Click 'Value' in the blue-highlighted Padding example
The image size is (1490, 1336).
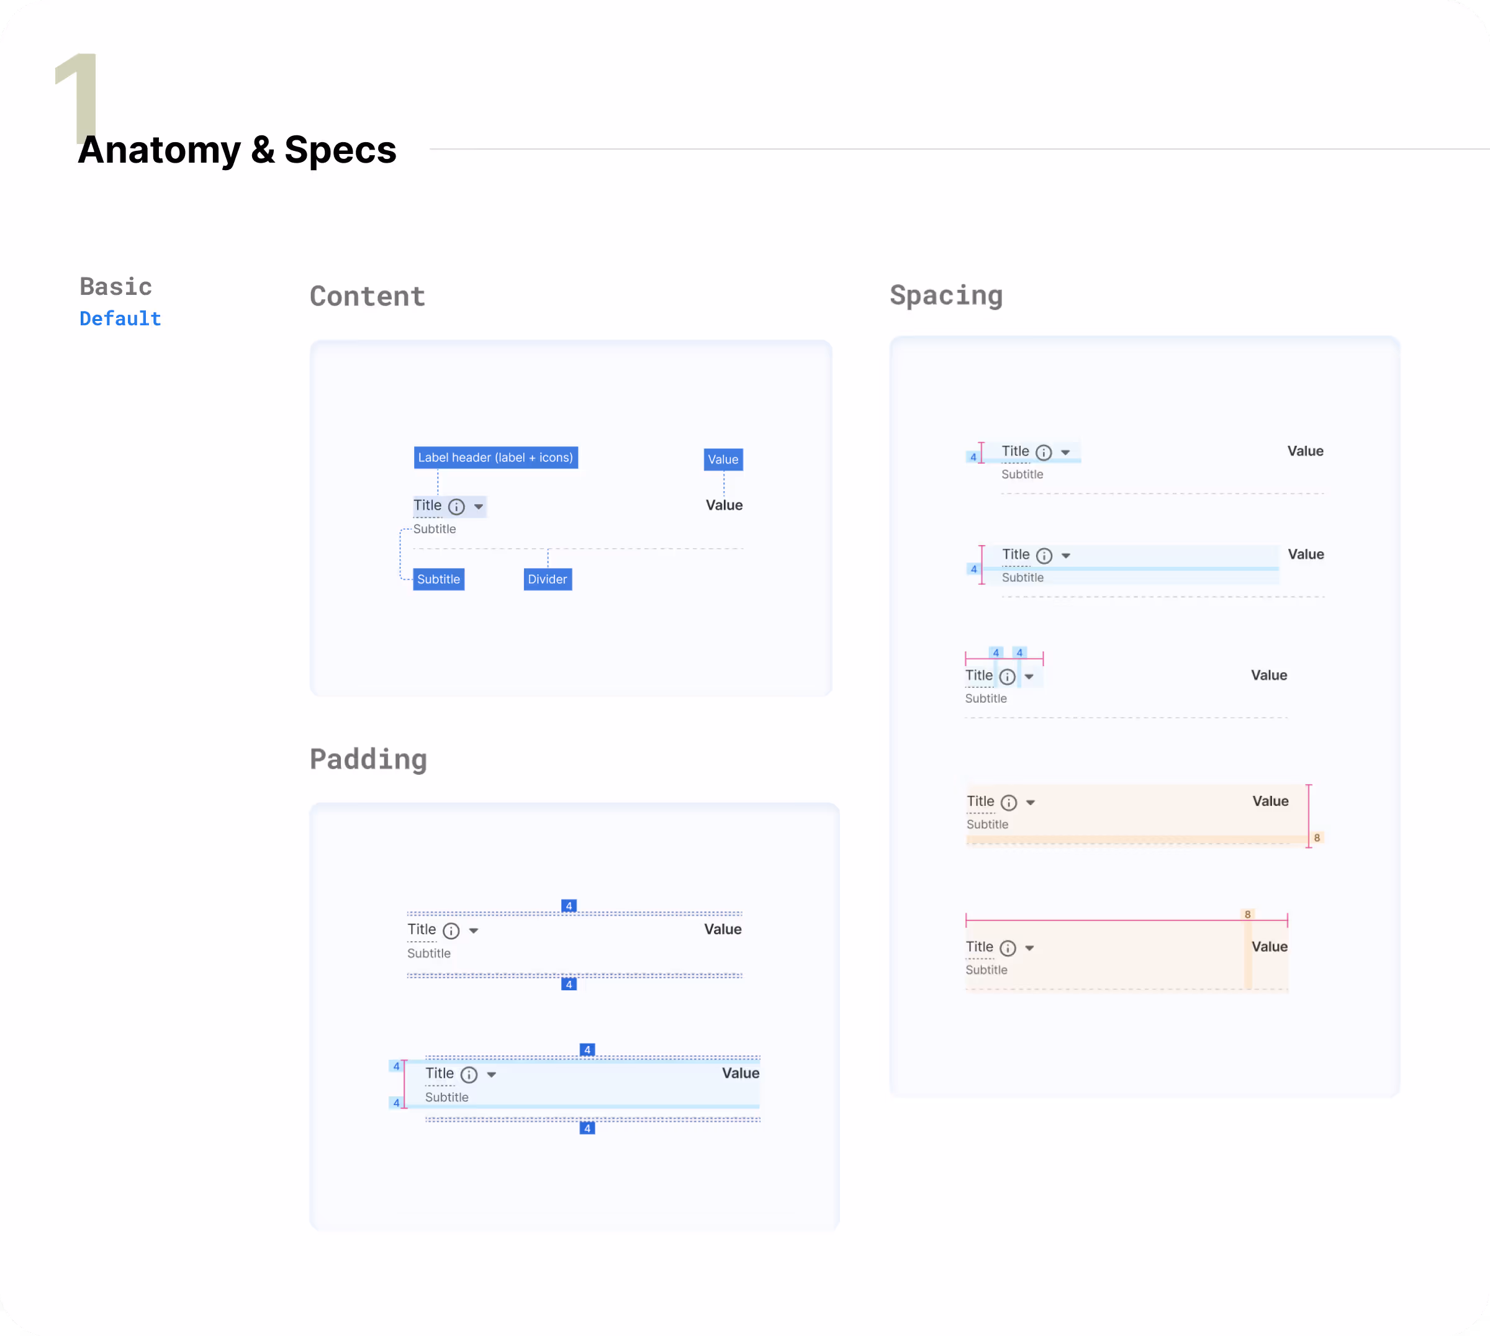[741, 1073]
